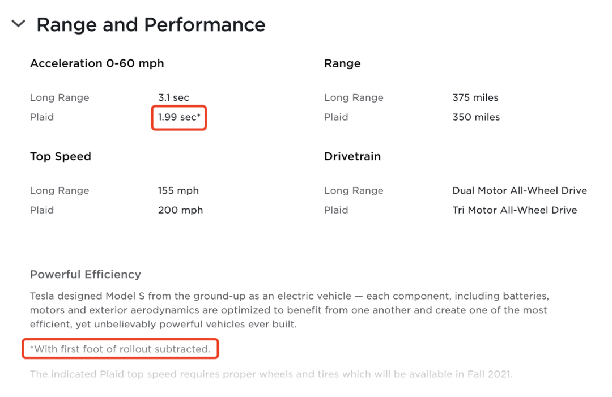Select the Acceleration 0-60 mph heading
Viewport: 612px width, 397px height.
(x=97, y=63)
